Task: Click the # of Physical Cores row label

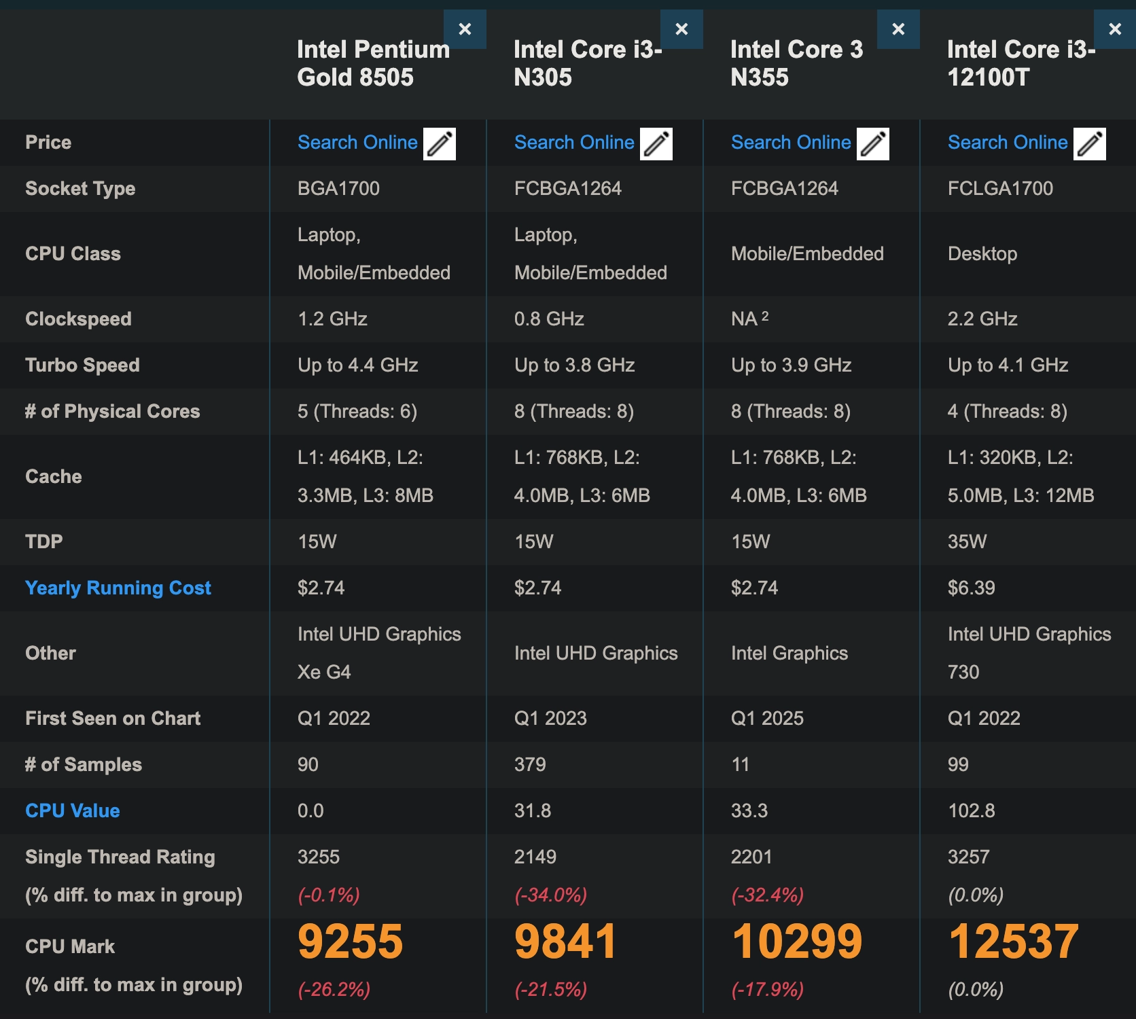Action: 113,412
